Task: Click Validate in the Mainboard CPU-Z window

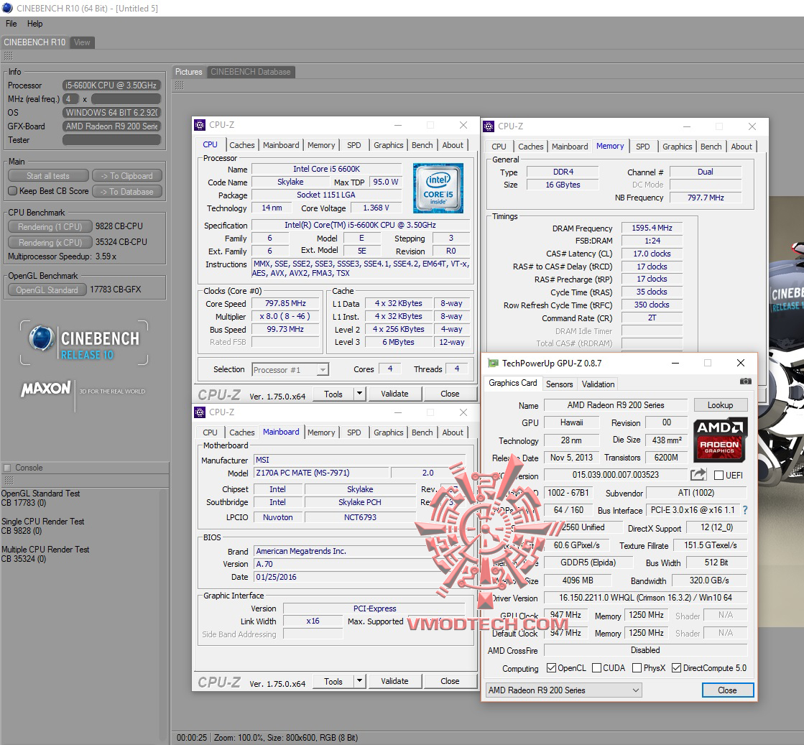Action: [x=394, y=681]
